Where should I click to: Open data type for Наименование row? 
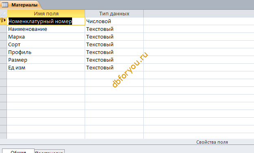click(x=114, y=29)
